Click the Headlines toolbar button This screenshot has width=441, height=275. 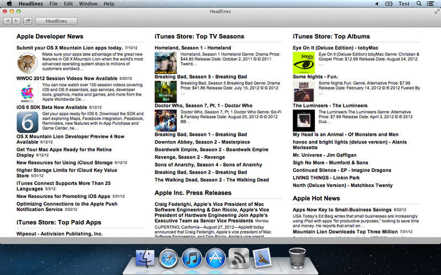(56, 21)
